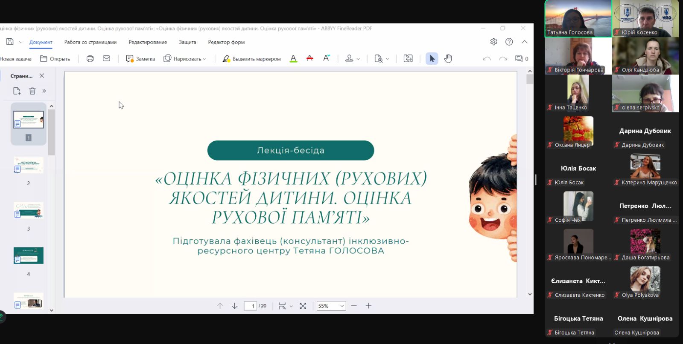
Task: Open the Редактирование tab
Action: [148, 42]
